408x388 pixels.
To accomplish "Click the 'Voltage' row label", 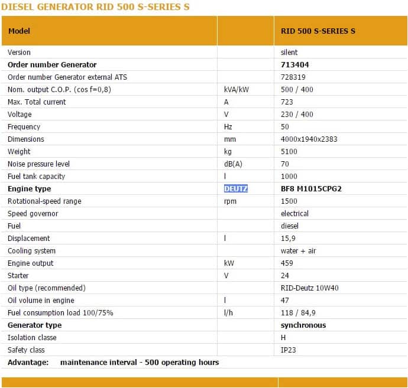I will [x=20, y=115].
